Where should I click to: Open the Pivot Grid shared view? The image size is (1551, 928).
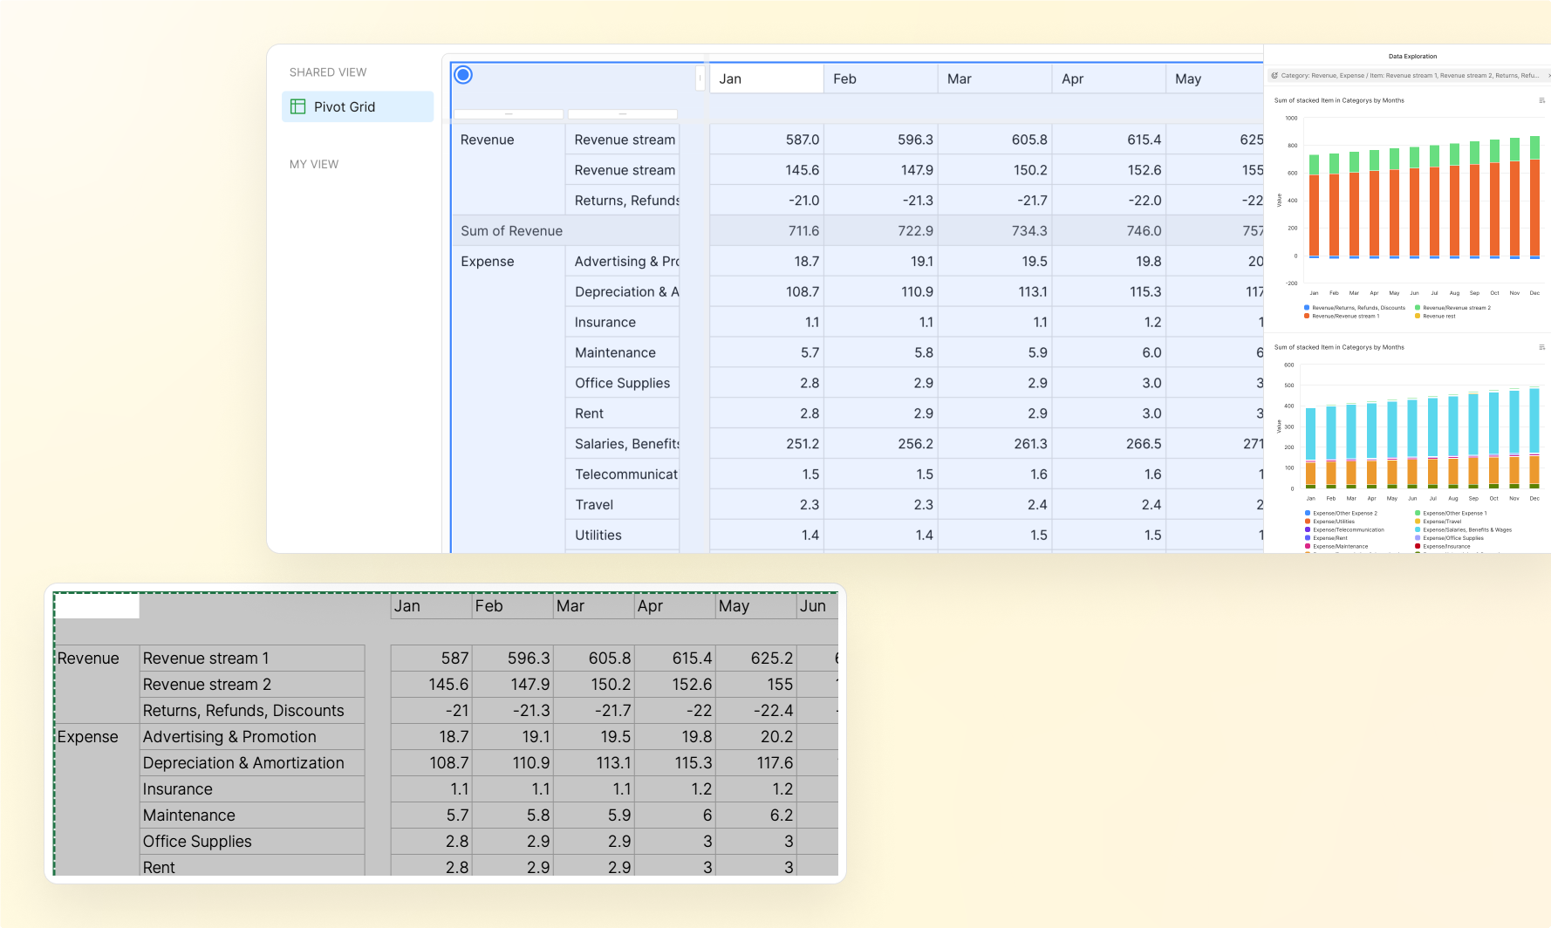tap(358, 106)
